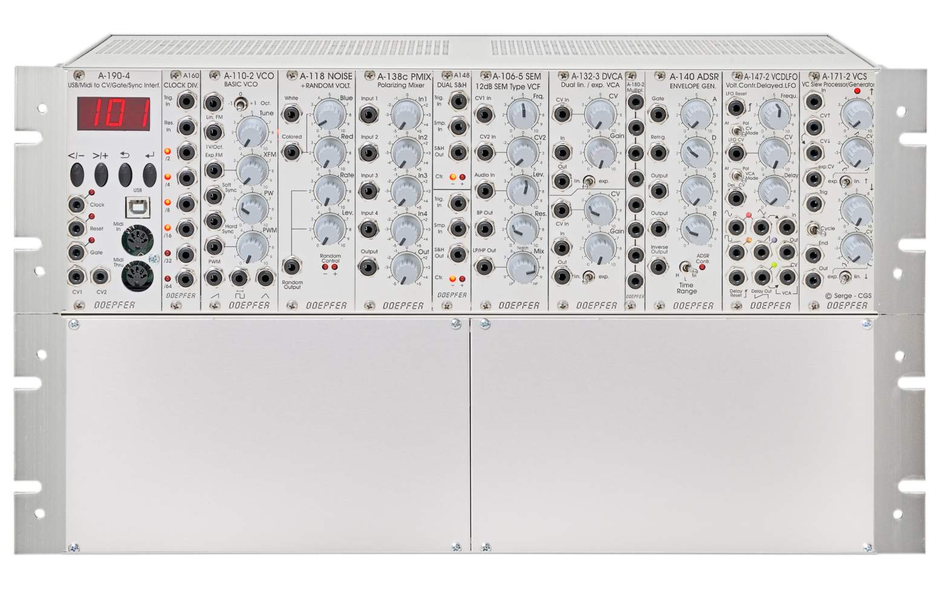The image size is (939, 604).
Task: Click the Colored noise output jack
Action: coord(292,151)
